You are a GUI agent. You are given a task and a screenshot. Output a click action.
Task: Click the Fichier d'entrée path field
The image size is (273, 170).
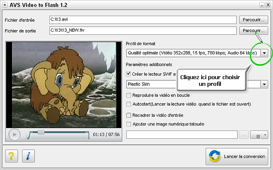tap(143, 20)
